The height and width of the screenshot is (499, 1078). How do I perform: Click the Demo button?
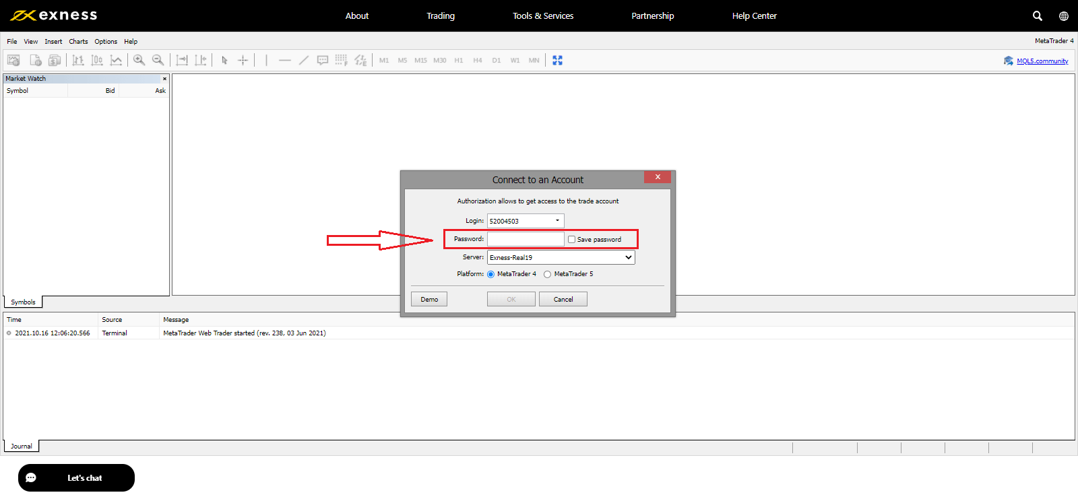tap(429, 299)
